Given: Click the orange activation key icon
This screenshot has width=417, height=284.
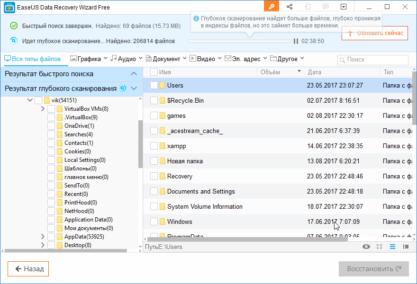Looking at the screenshot, I should pos(272,7).
